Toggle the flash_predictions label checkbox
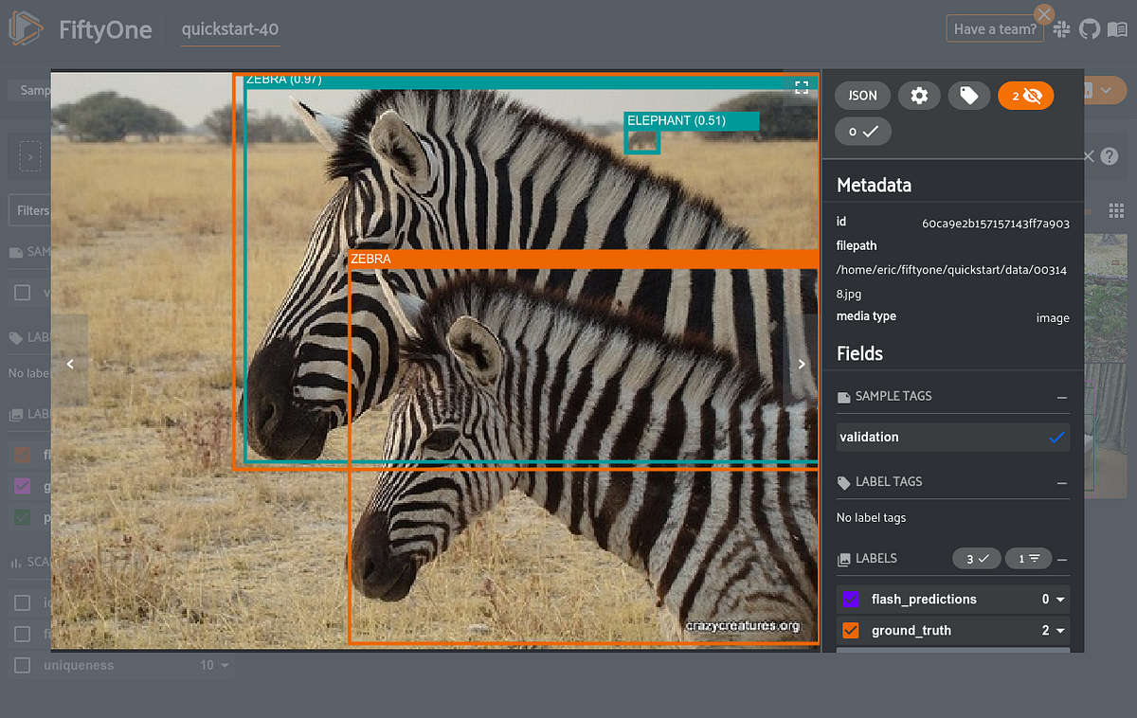Image resolution: width=1137 pixels, height=718 pixels. coord(851,599)
